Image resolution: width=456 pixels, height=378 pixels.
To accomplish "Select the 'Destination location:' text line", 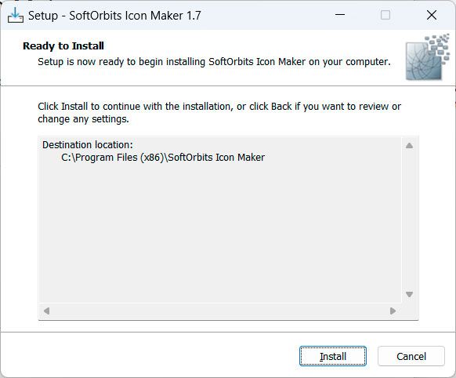I will pyautogui.click(x=88, y=144).
